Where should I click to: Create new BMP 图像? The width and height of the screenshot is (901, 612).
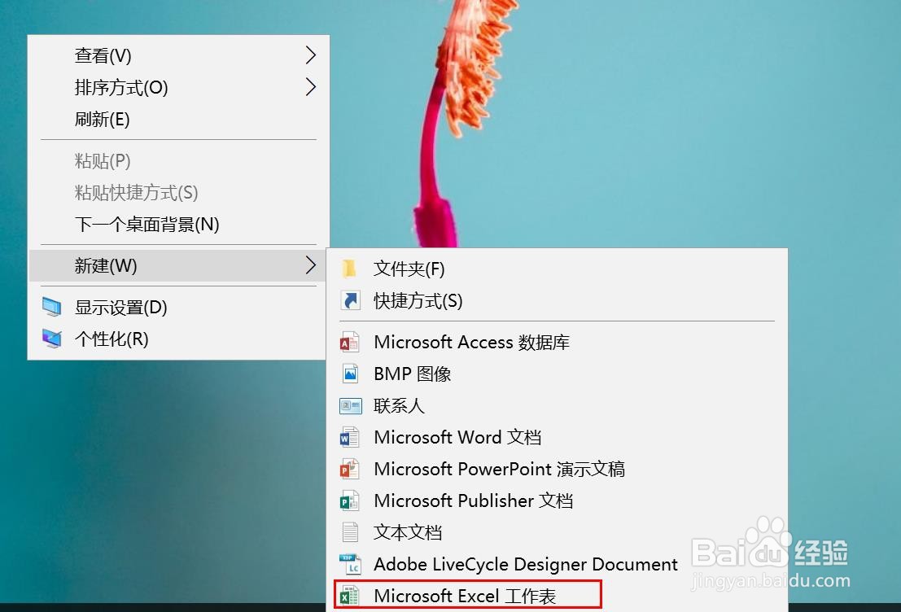pos(557,374)
